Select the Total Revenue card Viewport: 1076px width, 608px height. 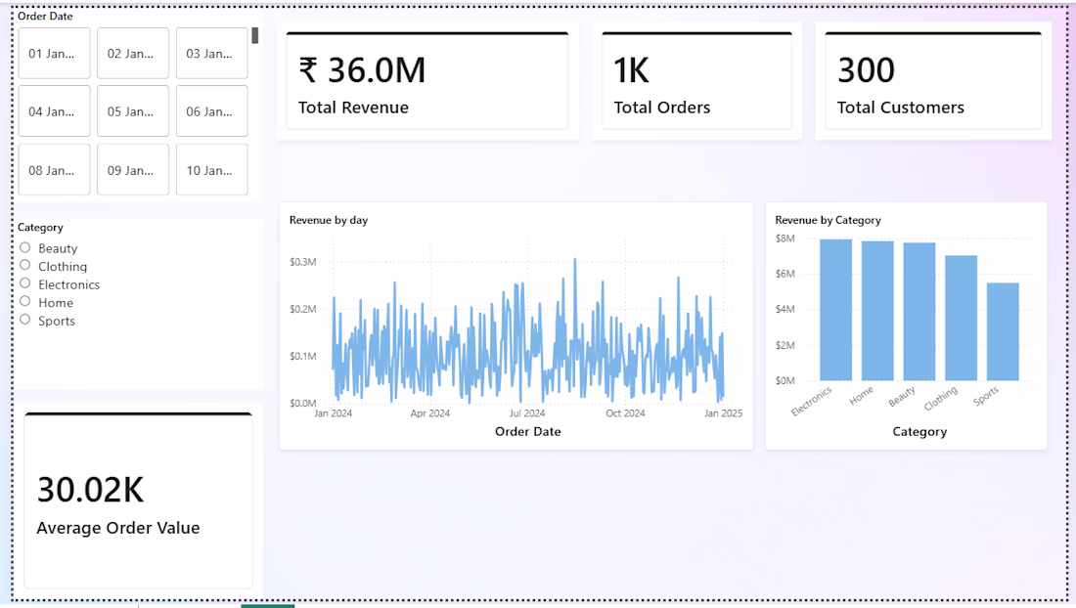coord(427,81)
